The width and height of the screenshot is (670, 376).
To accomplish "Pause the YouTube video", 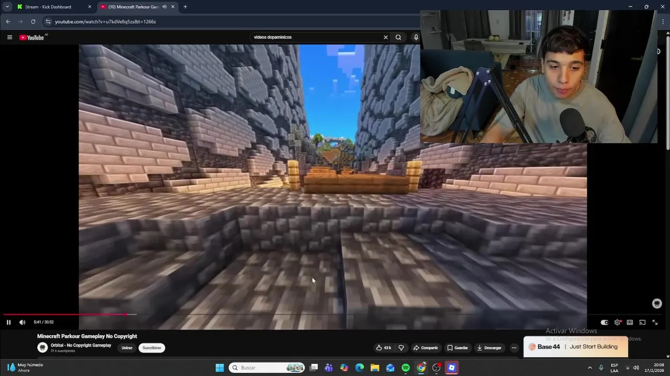I will click(x=8, y=322).
